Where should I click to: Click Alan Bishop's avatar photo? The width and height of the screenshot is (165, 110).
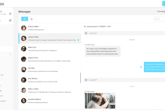(x=24, y=80)
